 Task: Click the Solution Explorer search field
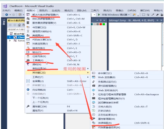[x=16, y=29]
